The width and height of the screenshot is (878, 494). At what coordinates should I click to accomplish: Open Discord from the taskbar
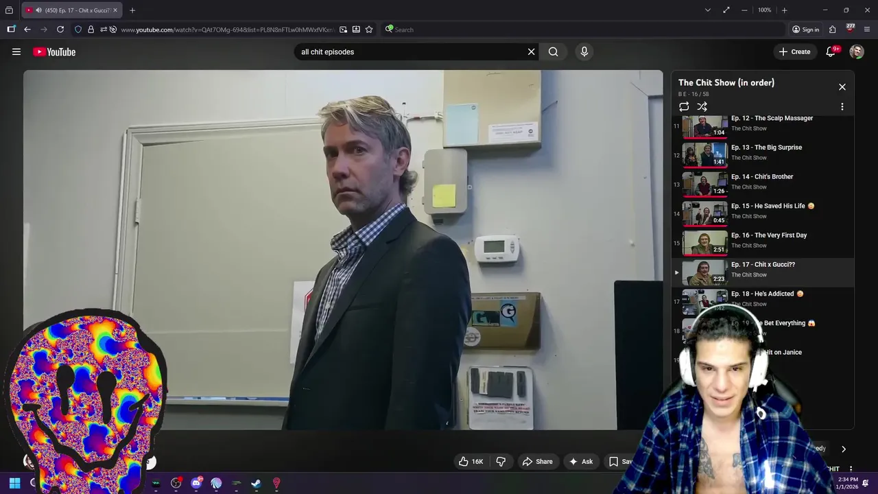[x=196, y=483]
